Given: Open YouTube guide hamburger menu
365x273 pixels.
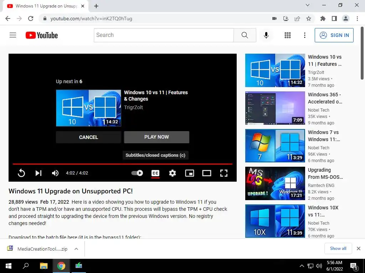Looking at the screenshot, I should point(13,35).
